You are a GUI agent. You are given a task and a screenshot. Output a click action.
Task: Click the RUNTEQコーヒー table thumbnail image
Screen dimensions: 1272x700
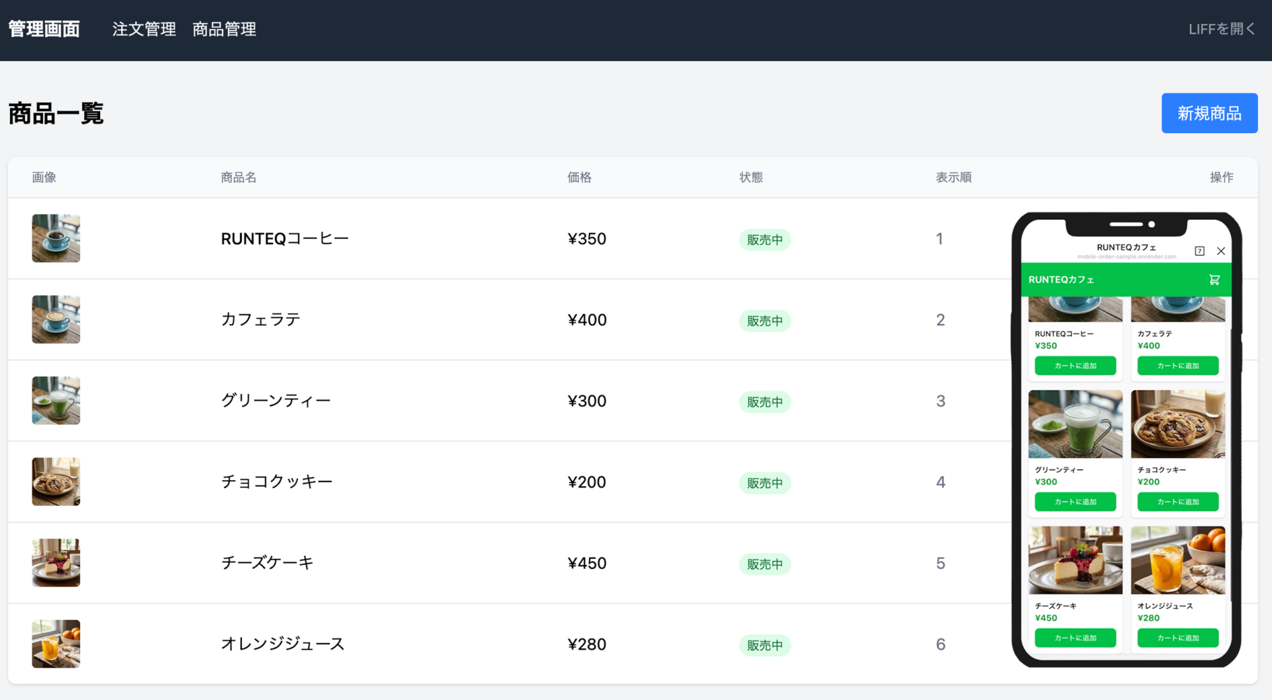(x=56, y=238)
